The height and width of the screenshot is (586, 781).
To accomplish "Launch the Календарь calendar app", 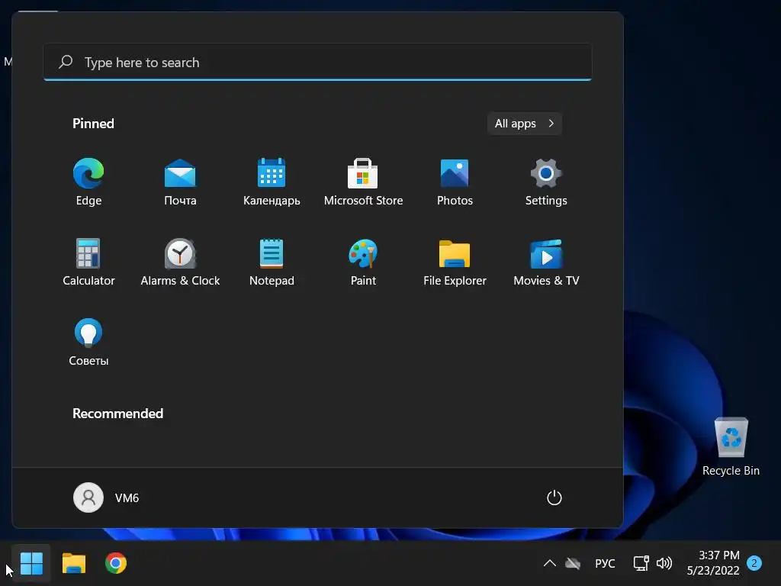I will tap(272, 182).
